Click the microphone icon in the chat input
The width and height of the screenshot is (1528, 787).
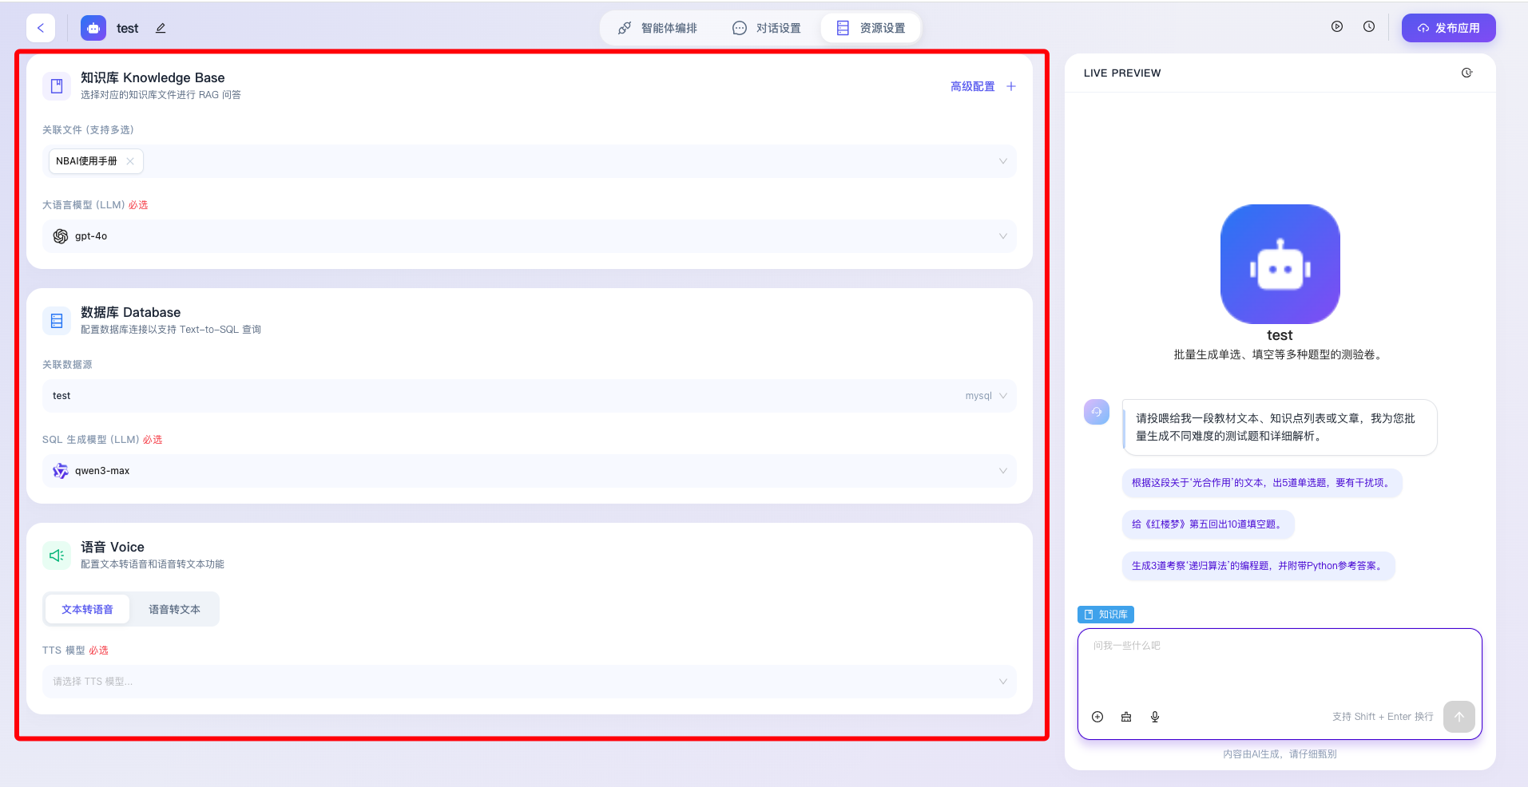pyautogui.click(x=1154, y=717)
